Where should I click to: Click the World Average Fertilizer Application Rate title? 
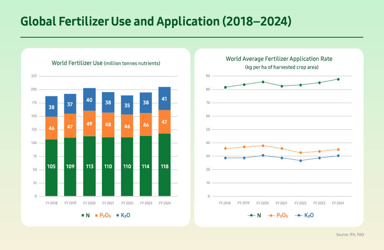pos(279,59)
